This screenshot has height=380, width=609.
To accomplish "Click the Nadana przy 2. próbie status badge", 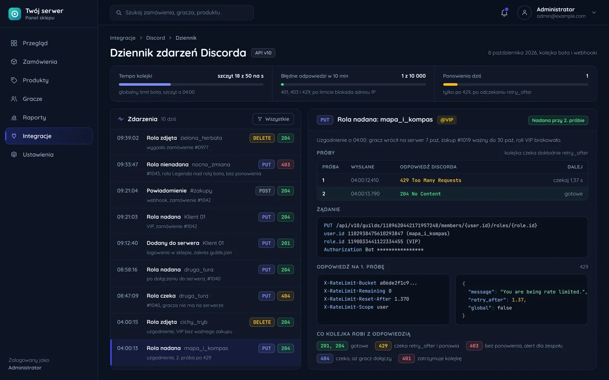I will (558, 120).
